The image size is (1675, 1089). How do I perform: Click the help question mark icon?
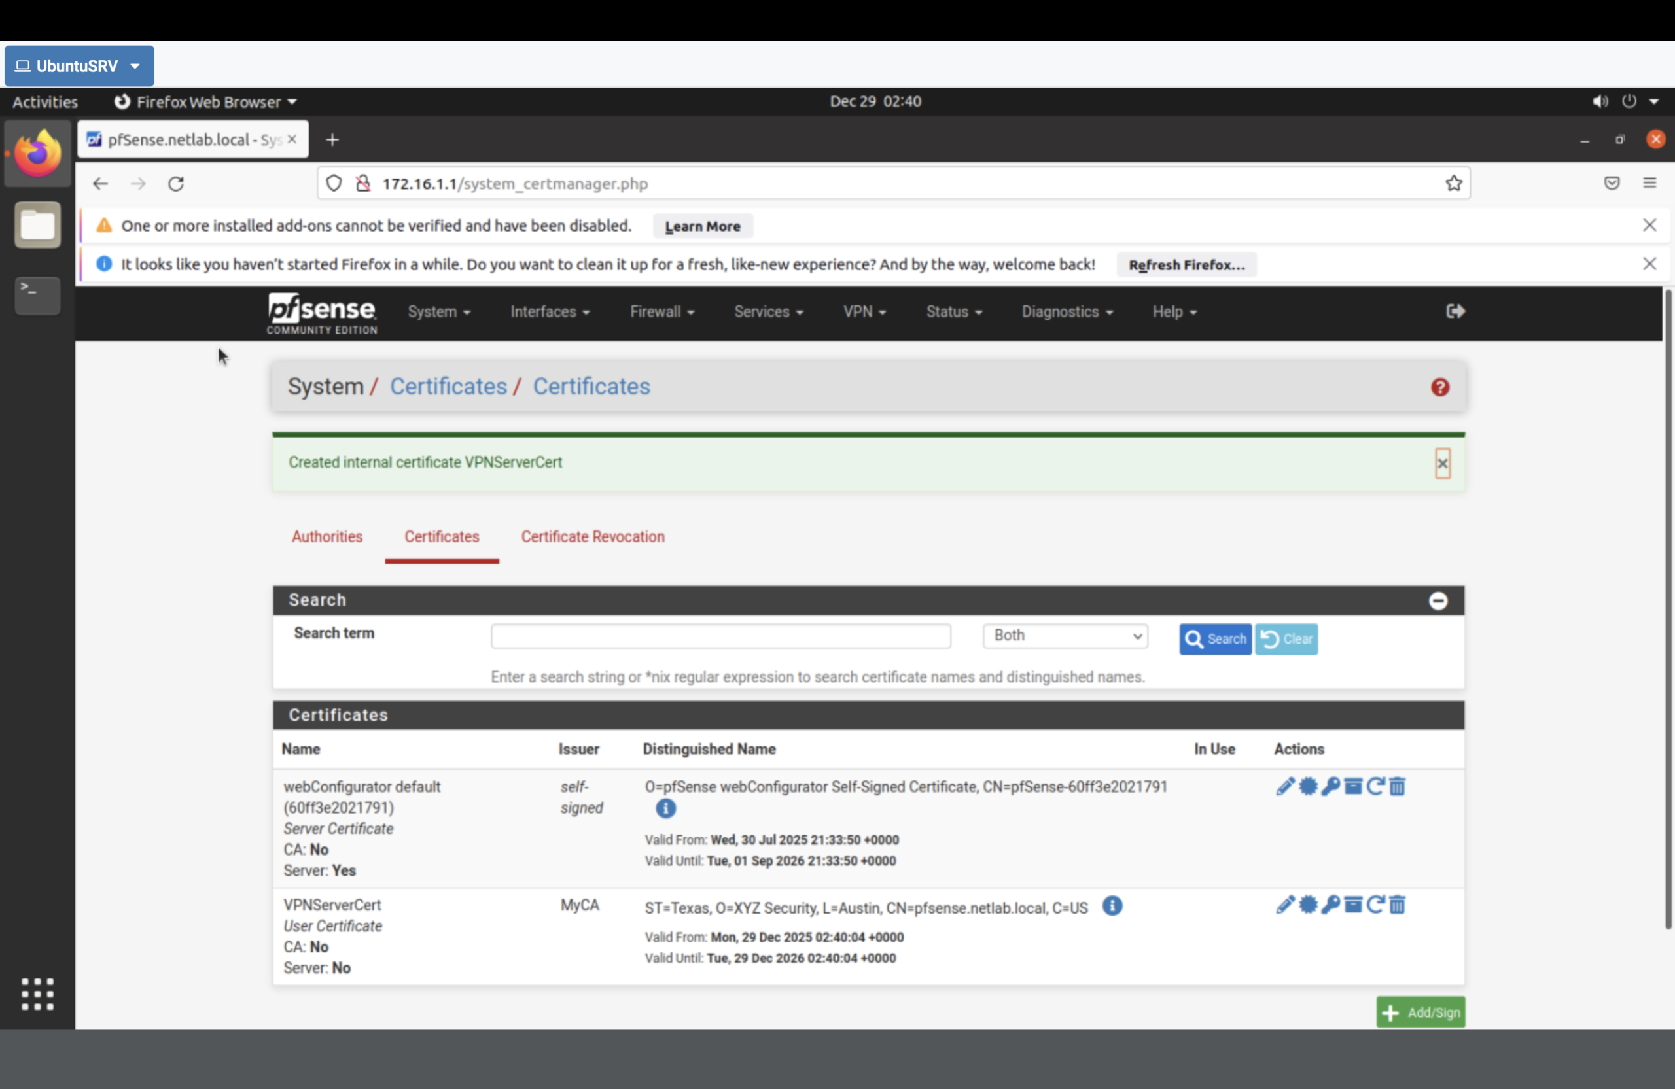1439,387
